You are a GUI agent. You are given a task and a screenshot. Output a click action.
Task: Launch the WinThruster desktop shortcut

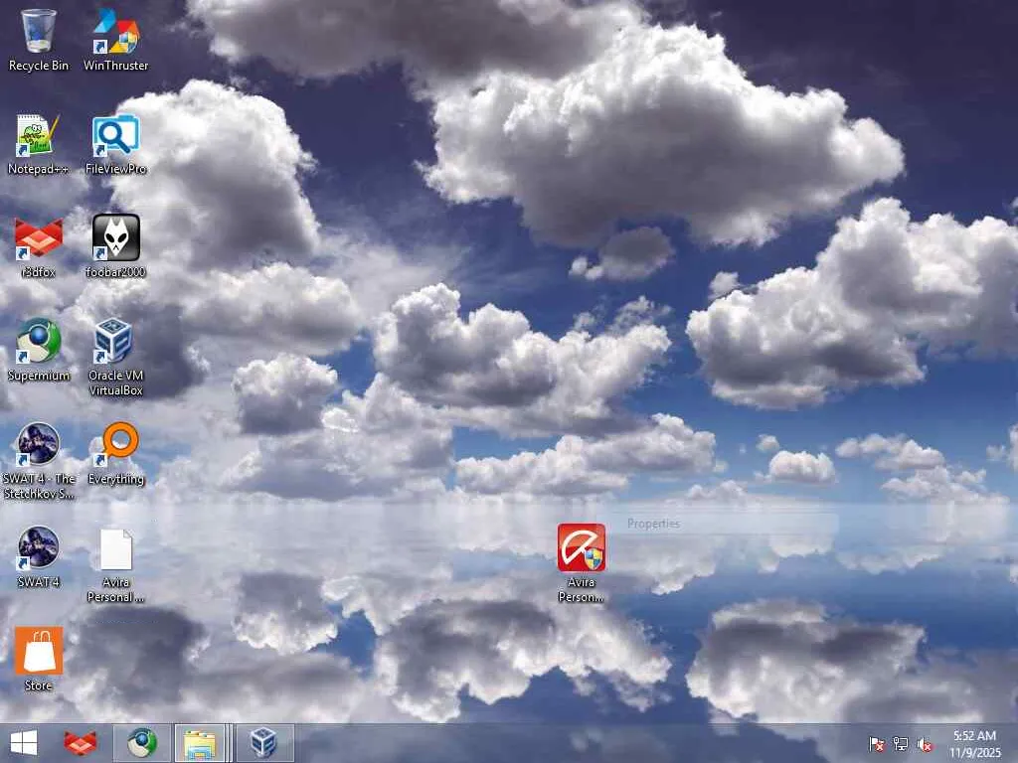[x=115, y=39]
